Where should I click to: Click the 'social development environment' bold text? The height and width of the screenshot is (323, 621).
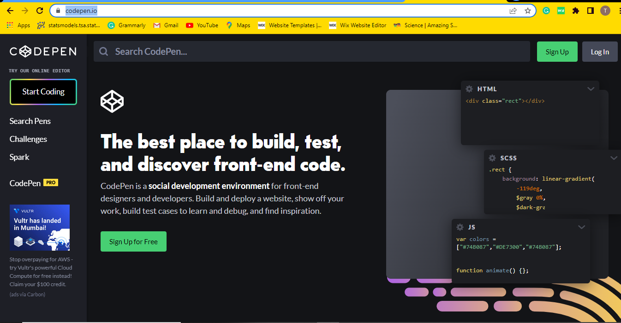coord(209,186)
